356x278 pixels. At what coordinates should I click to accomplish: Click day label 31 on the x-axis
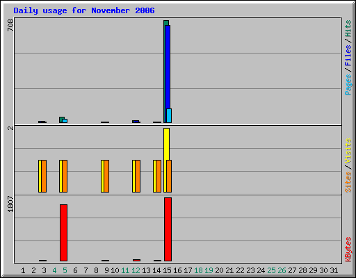[334, 270]
